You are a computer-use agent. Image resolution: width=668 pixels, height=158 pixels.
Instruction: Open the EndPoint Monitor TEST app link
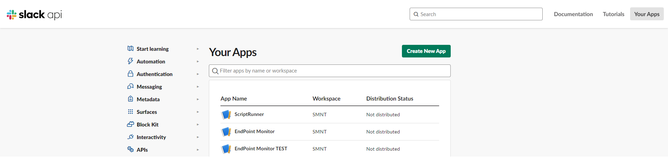(x=261, y=149)
